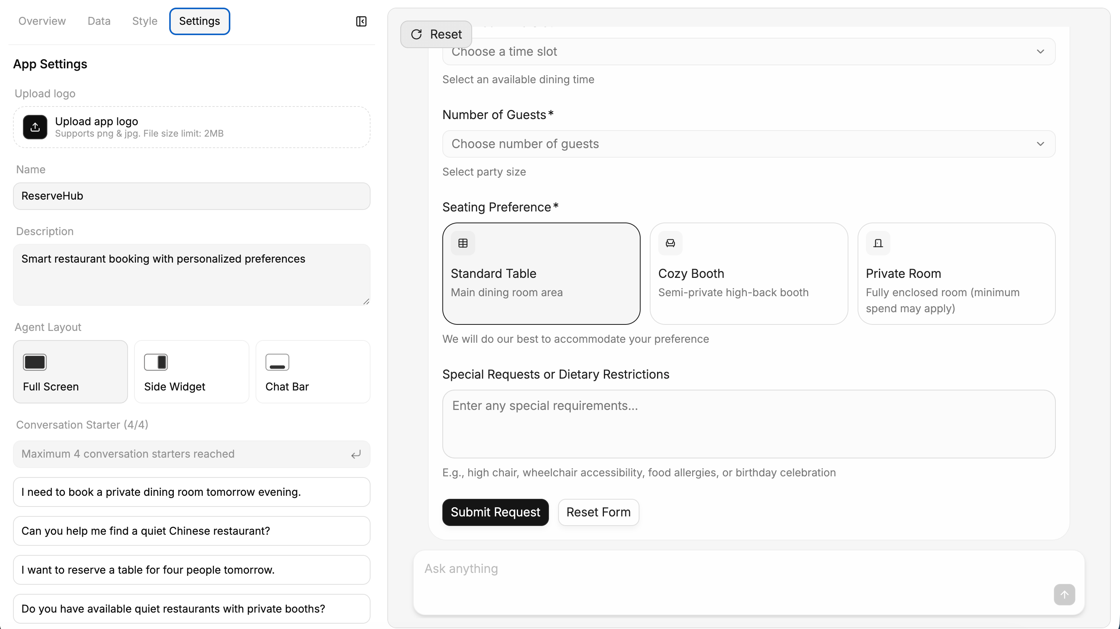The image size is (1120, 629).
Task: Collapse the sidebar panel icon
Action: point(361,21)
